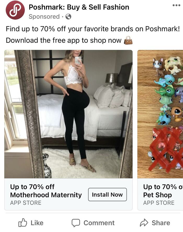Viewport: 183px width, 232px height.
Task: Click APP STORE under Motherhood Maternity
Action: pyautogui.click(x=26, y=203)
